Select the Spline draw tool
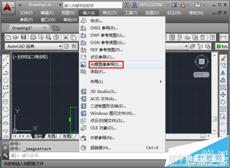Image resolution: width=230 pixels, height=168 pixels. tap(6, 116)
